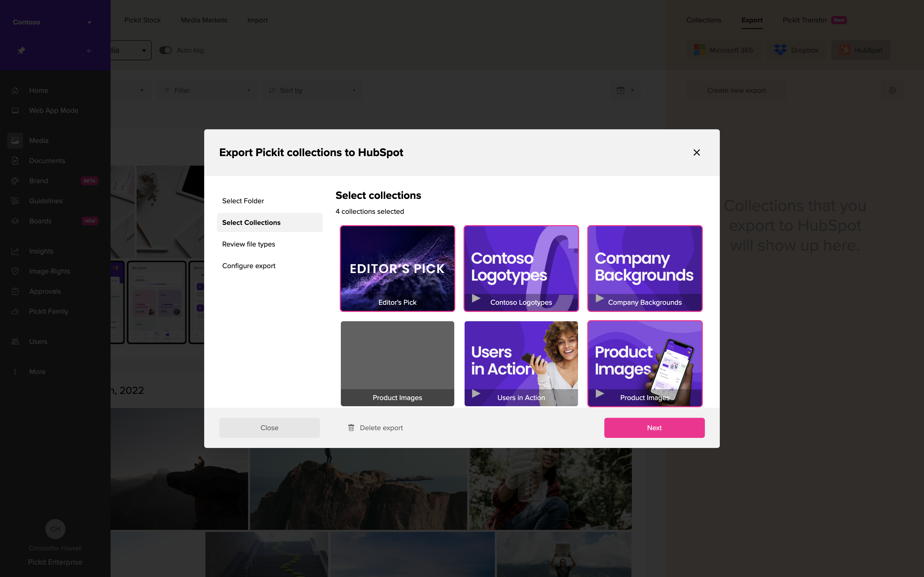Screen dimensions: 924x577
Task: Toggle the Auto-tag switch
Action: tap(165, 50)
